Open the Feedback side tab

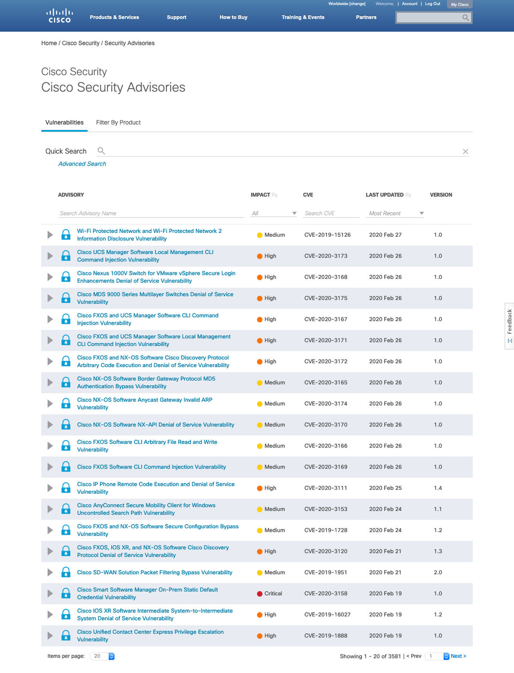pos(509,326)
